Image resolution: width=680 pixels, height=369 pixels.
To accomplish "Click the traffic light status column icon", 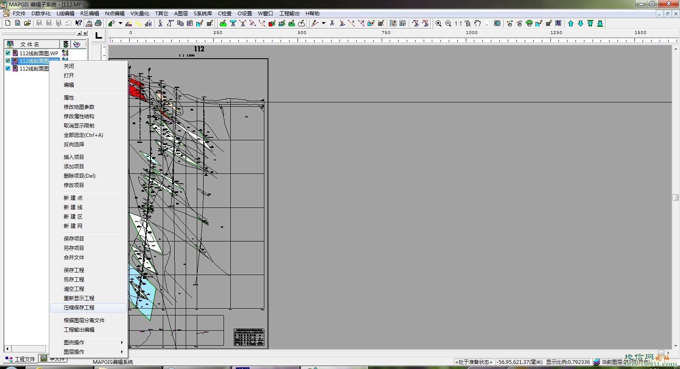I will coord(65,44).
